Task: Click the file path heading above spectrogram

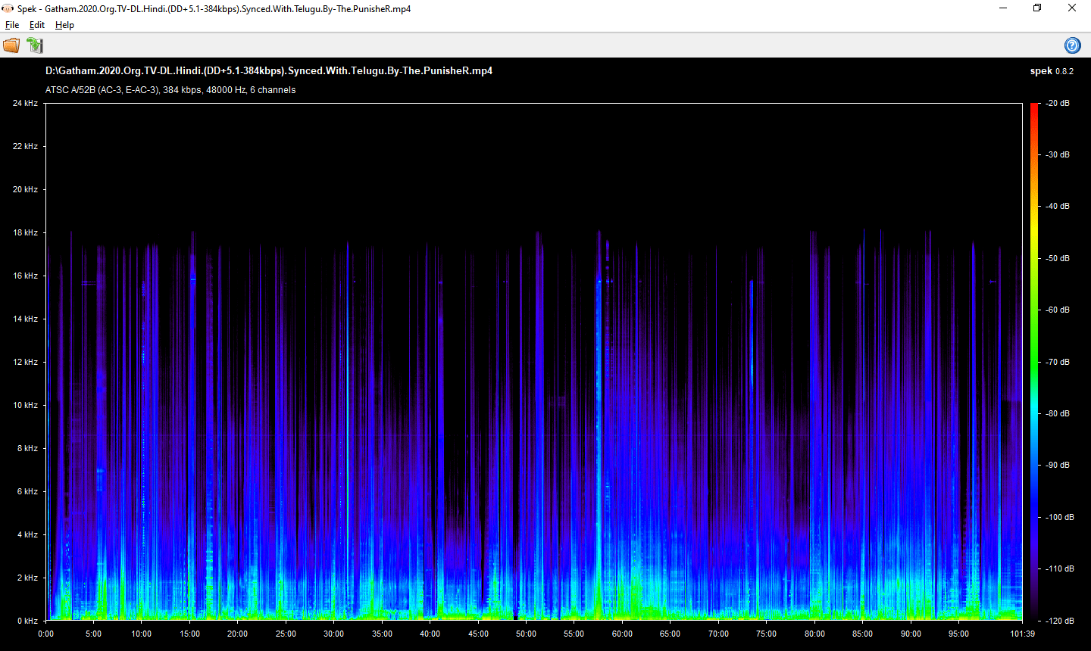Action: point(269,71)
